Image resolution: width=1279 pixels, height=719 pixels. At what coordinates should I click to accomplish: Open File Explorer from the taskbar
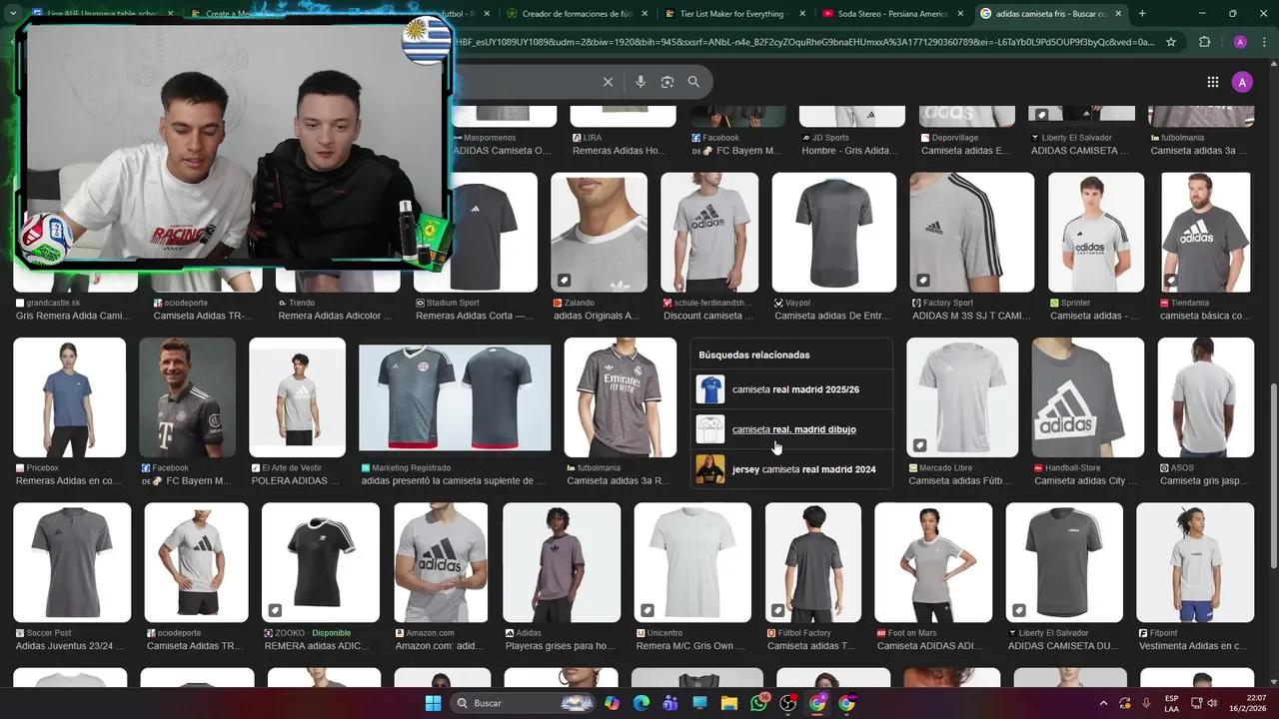[729, 703]
